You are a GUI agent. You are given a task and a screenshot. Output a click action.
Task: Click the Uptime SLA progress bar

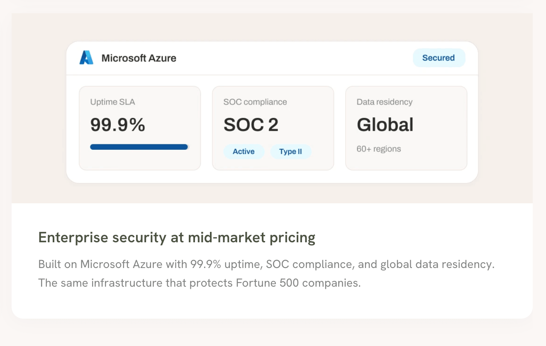coord(139,146)
